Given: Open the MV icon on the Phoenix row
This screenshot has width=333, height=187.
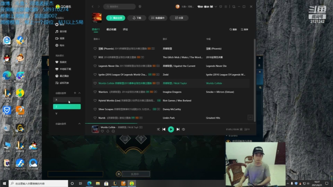Looking at the screenshot, I should coord(153,49).
